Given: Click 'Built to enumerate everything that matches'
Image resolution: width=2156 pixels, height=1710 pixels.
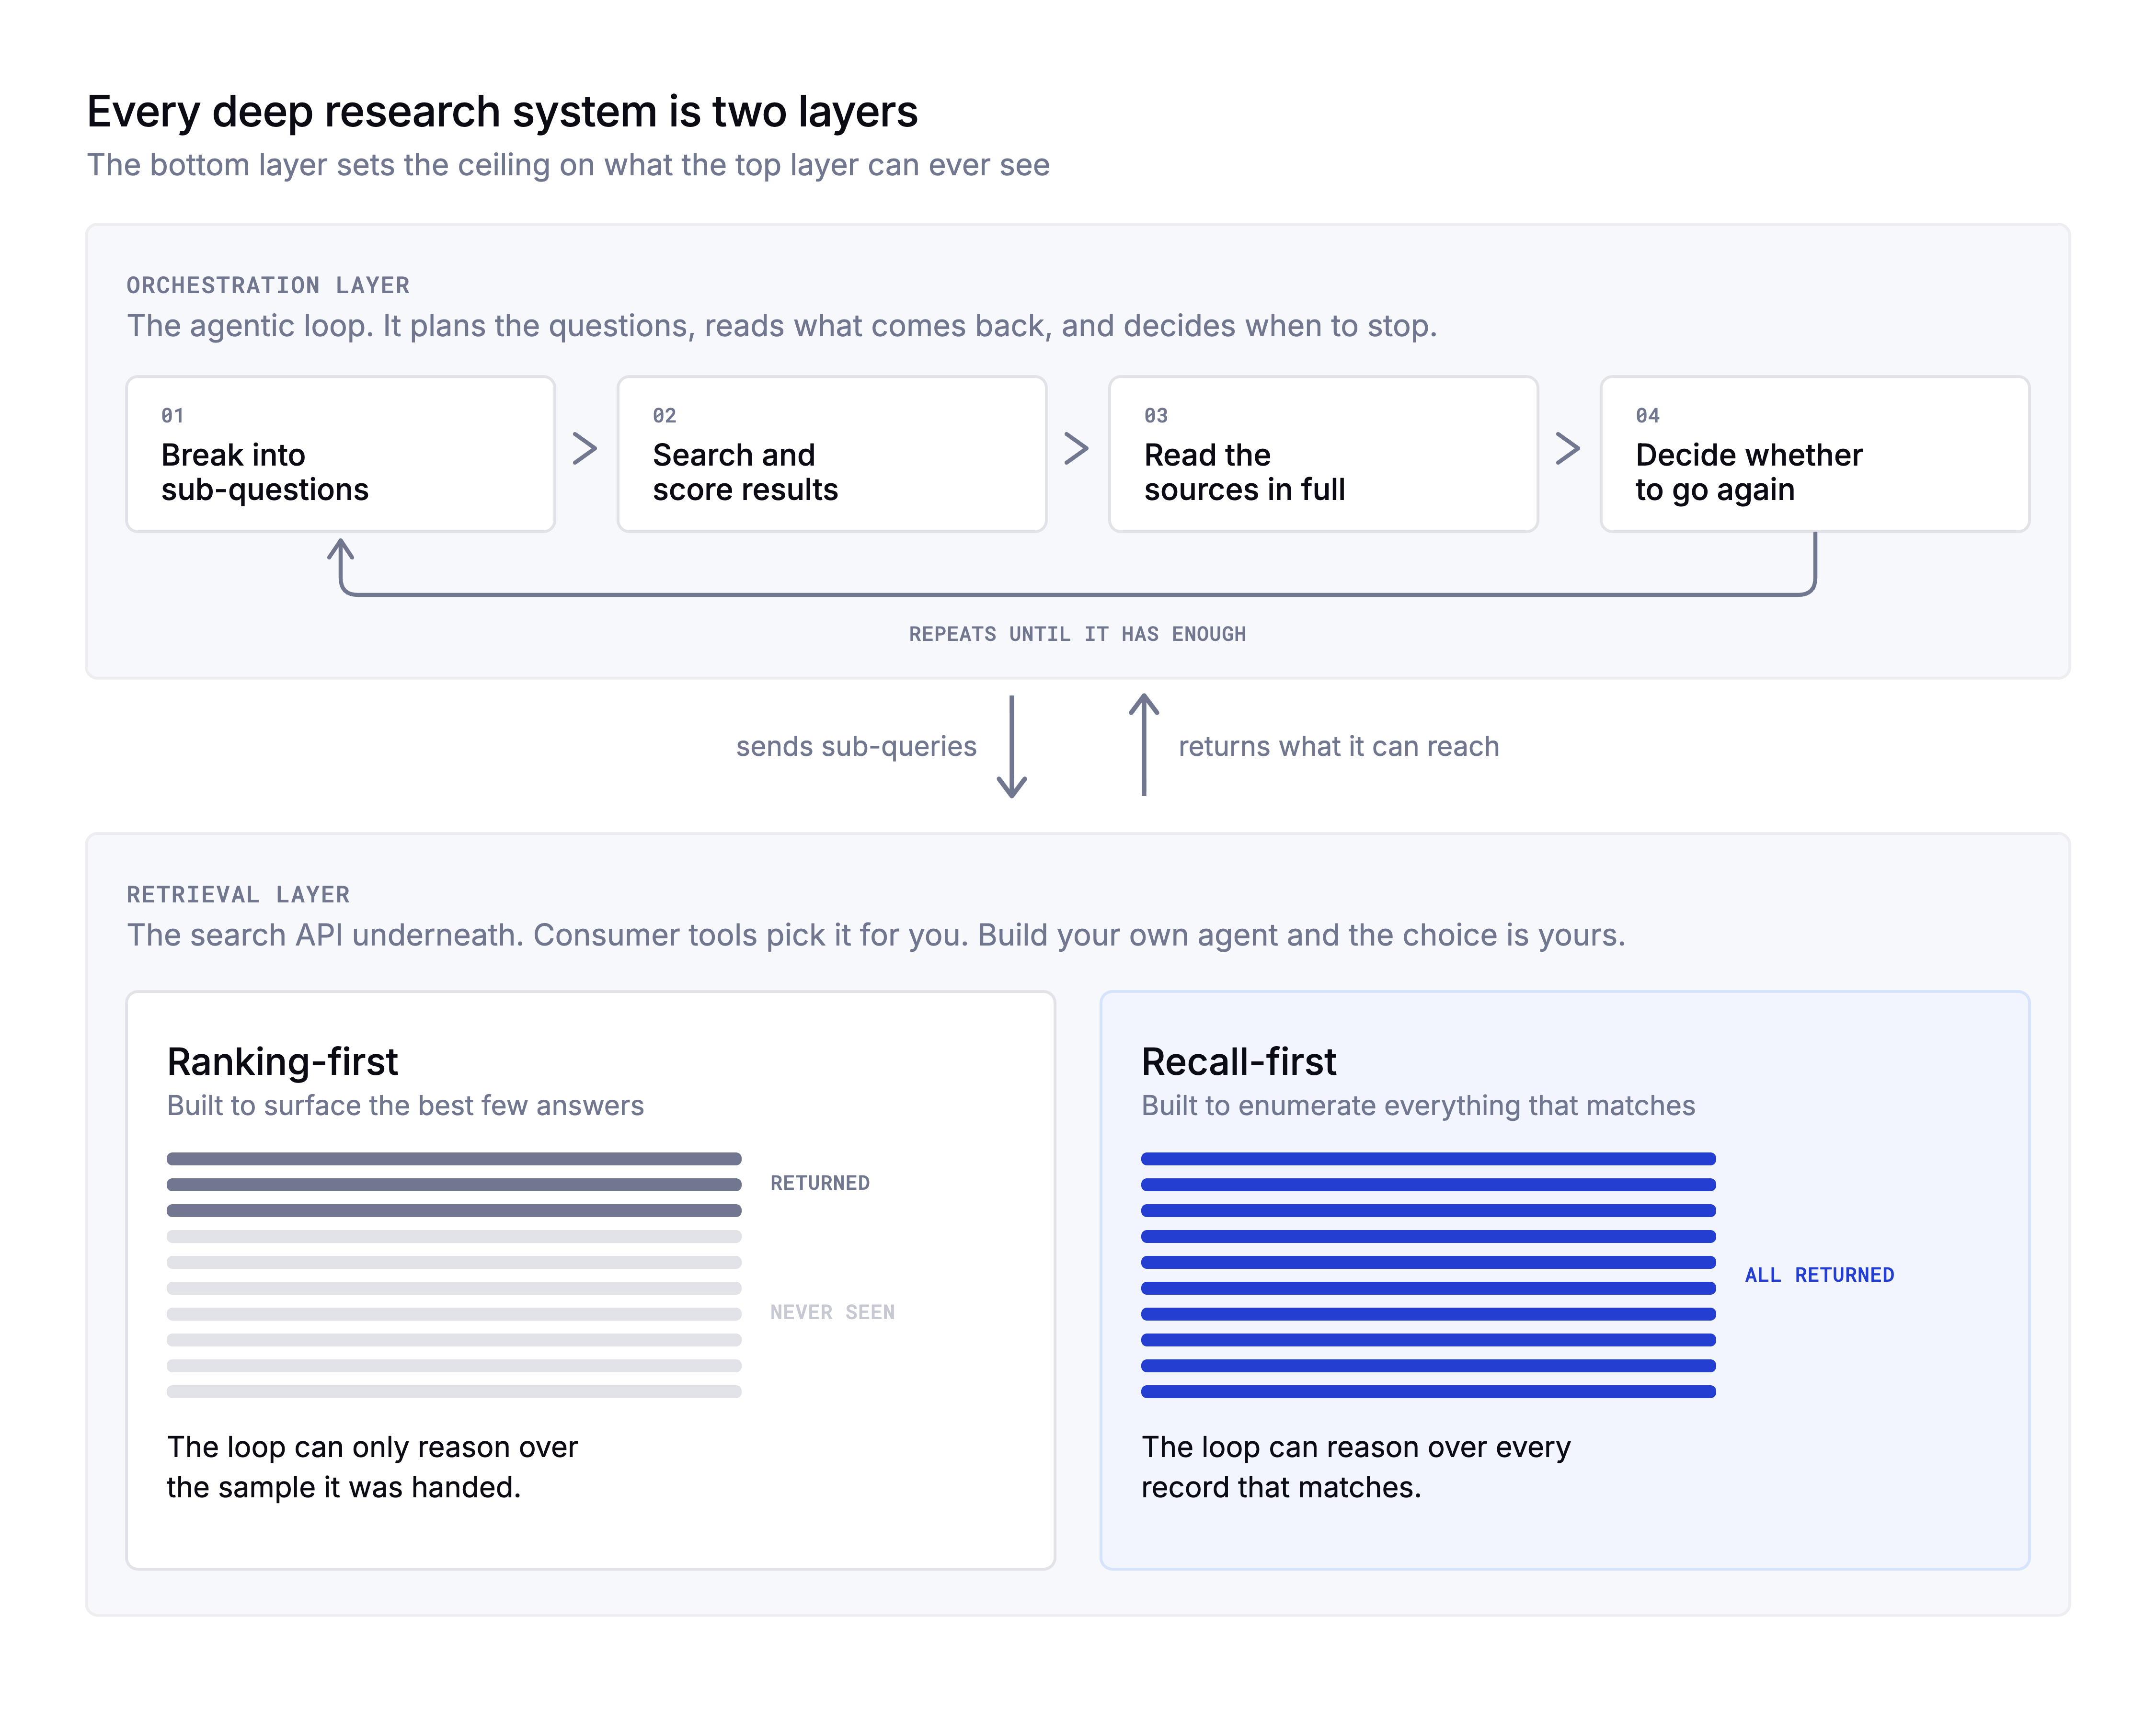Looking at the screenshot, I should pyautogui.click(x=1418, y=1106).
